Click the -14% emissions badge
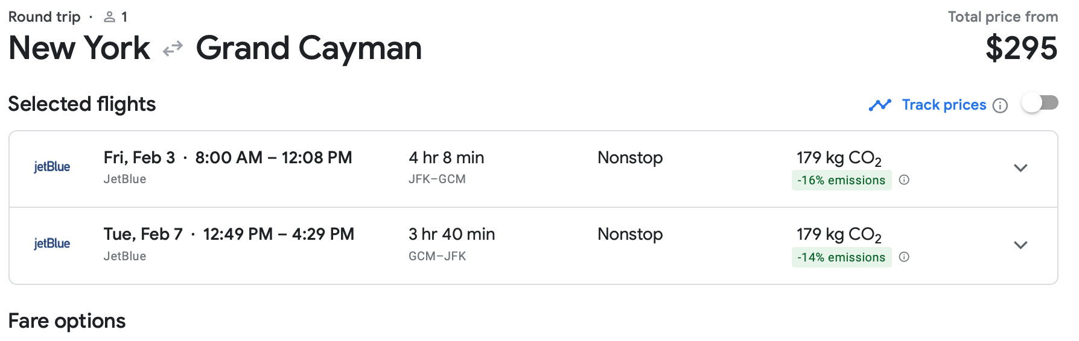 pos(841,257)
